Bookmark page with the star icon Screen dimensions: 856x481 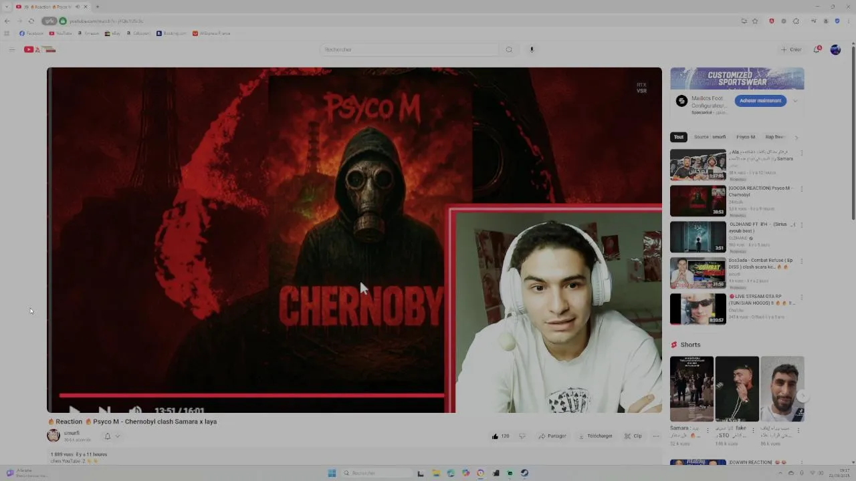[755, 21]
